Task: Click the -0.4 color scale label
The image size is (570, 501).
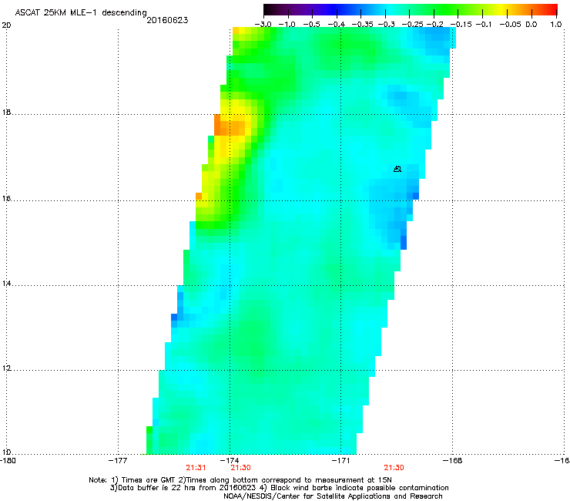Action: [337, 25]
